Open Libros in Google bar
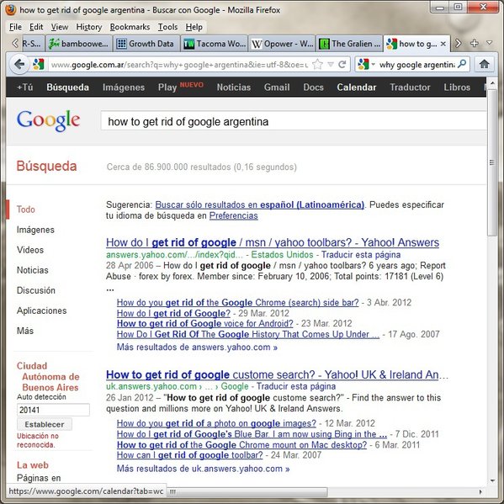The width and height of the screenshot is (504, 504). click(x=457, y=88)
